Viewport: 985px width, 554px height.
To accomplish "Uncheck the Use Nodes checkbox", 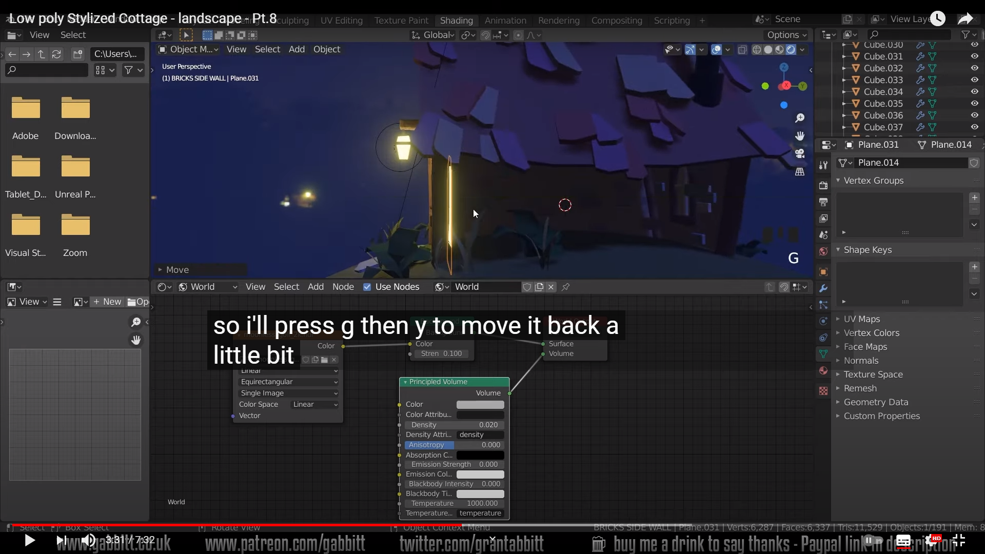I will tap(367, 287).
